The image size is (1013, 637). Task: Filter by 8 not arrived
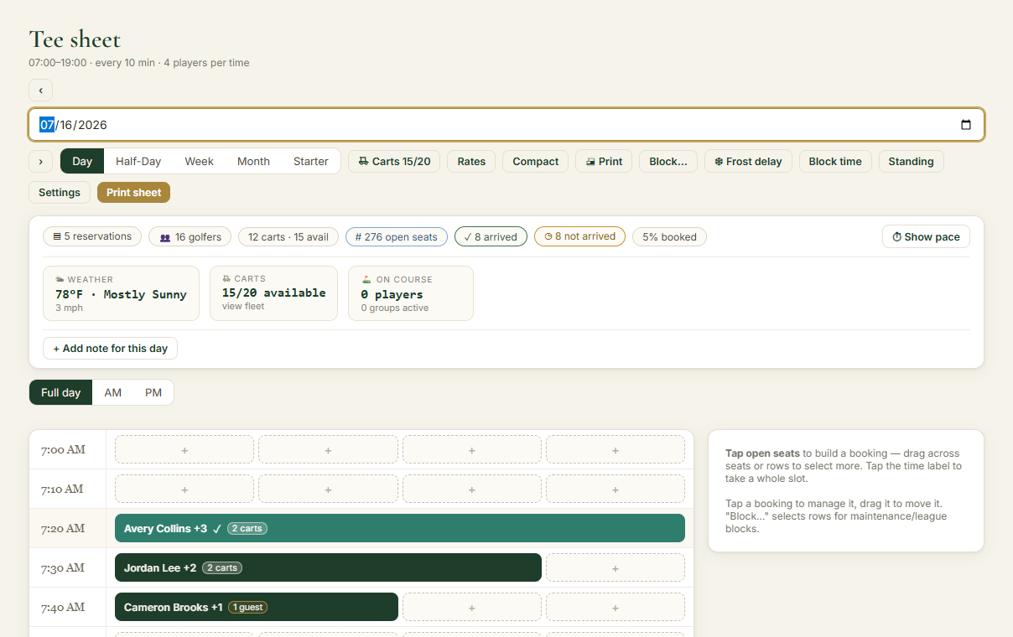(580, 236)
